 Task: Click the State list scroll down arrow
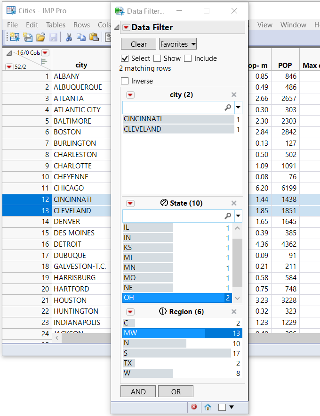coord(238,298)
